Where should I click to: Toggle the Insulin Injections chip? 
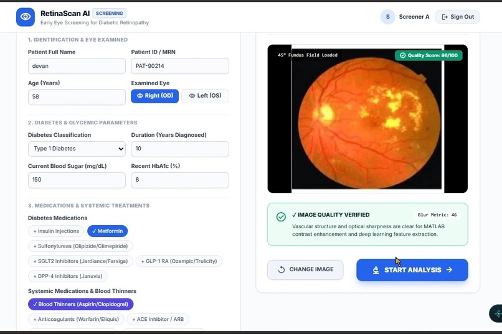point(56,231)
